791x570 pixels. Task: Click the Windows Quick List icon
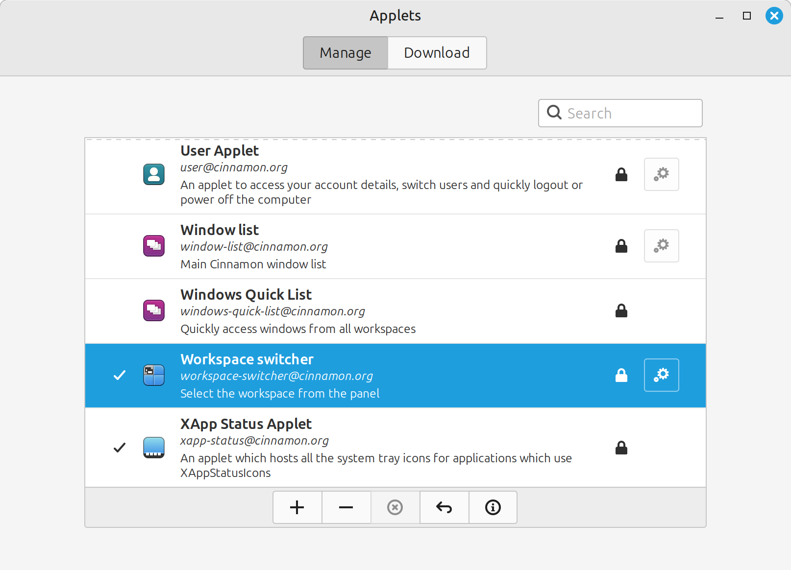pos(154,310)
